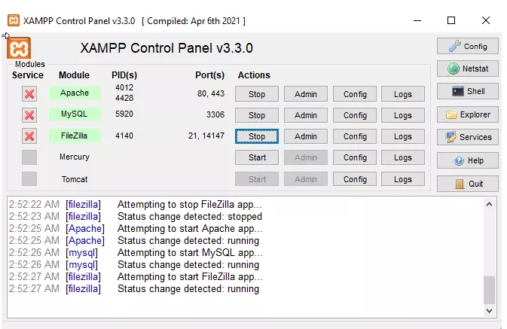Open Explorer with the folder icon button
The height and width of the screenshot is (329, 507).
467,115
